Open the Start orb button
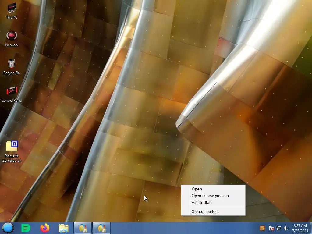312x234 pixels. pyautogui.click(x=8, y=228)
